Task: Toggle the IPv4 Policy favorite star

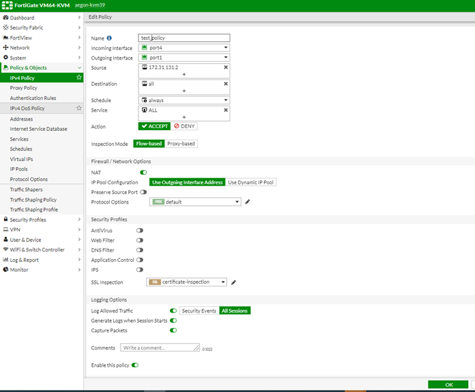Action: [x=79, y=77]
